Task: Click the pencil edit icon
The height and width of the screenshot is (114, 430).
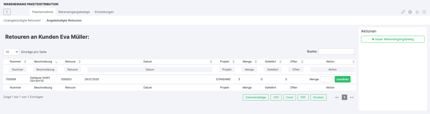Action: (403, 12)
